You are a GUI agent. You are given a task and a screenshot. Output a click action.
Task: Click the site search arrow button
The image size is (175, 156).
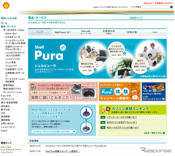(x=171, y=7)
